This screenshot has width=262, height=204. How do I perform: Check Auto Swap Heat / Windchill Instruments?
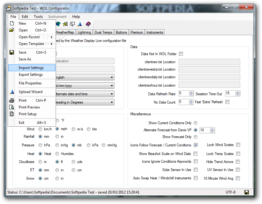click(196, 178)
